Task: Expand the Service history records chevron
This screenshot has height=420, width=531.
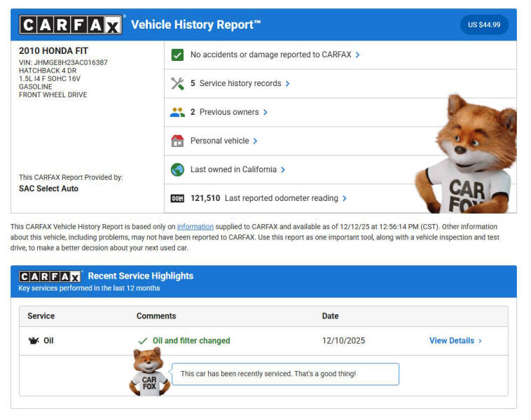Action: point(287,83)
